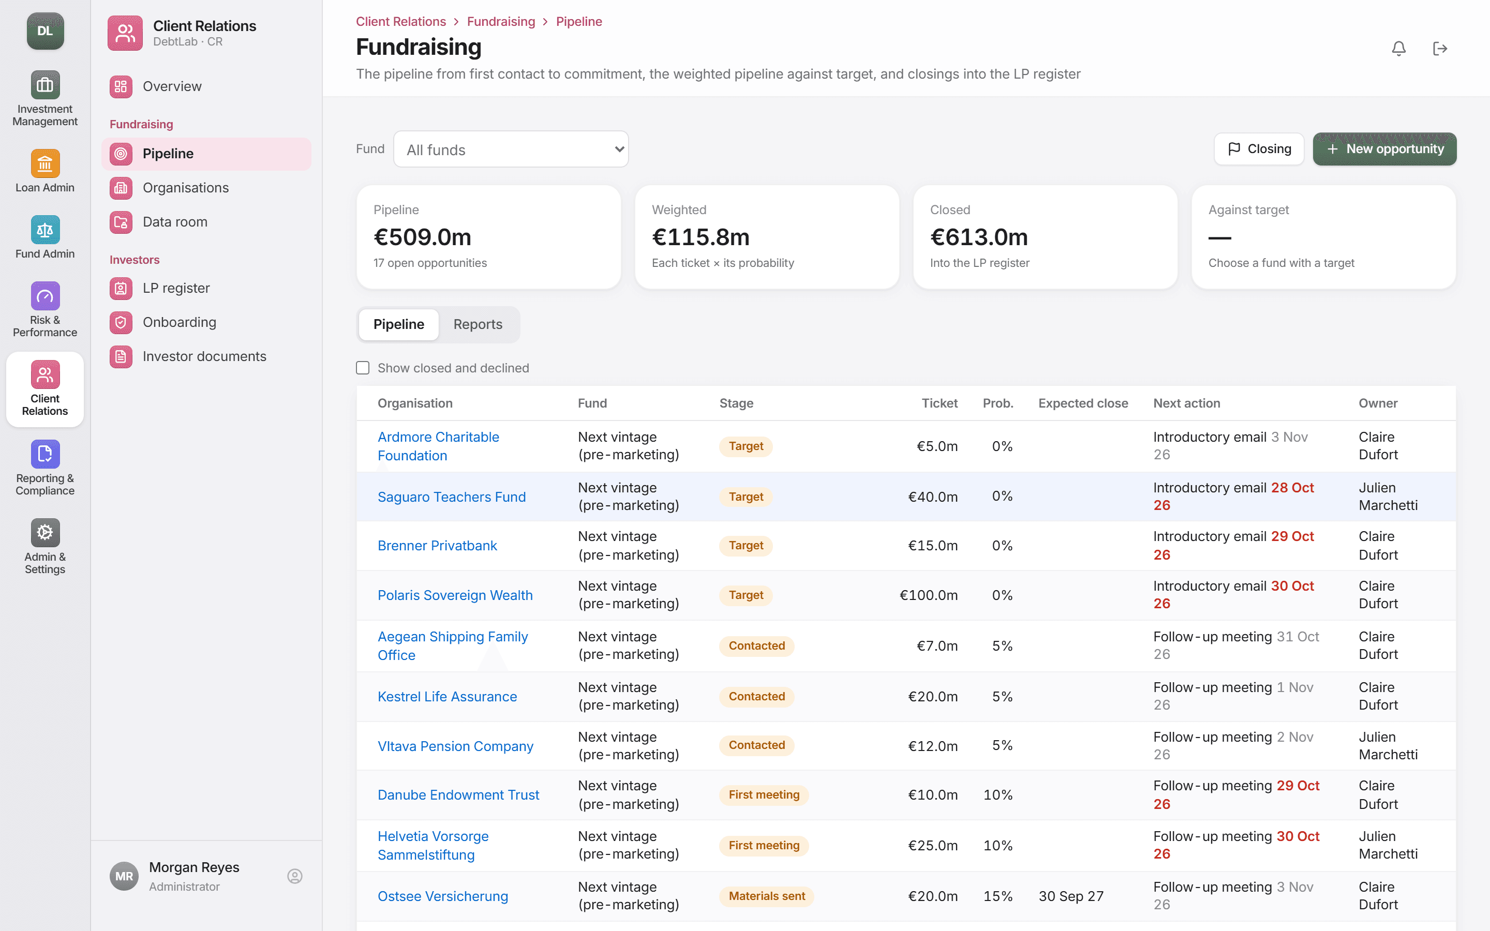Open Aegean Shipping Family Office link

click(453, 645)
